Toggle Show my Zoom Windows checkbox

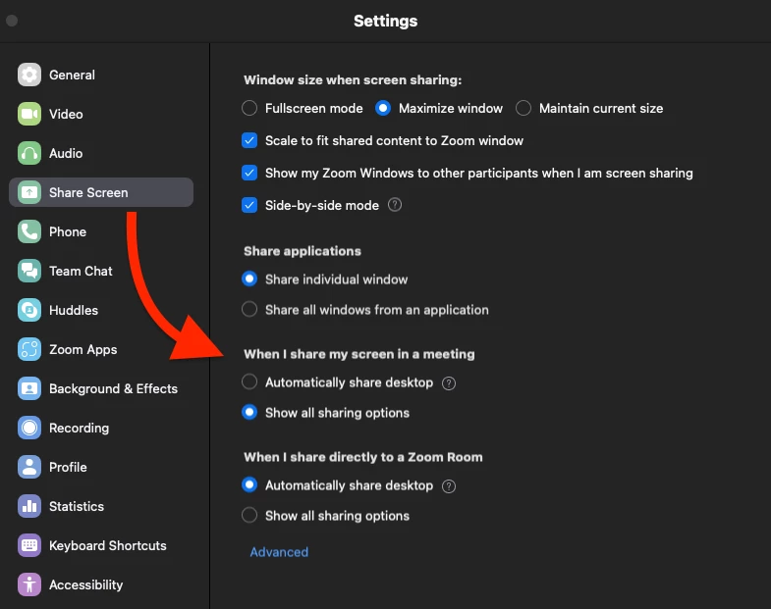(249, 173)
